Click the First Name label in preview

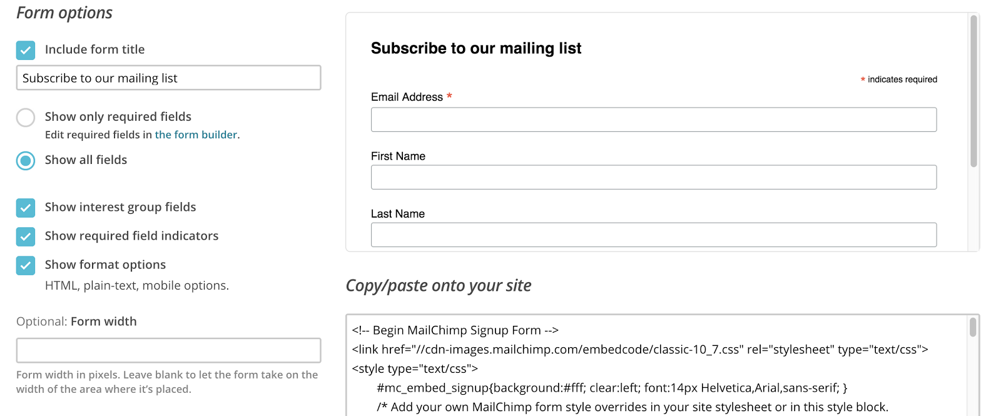[x=398, y=156]
